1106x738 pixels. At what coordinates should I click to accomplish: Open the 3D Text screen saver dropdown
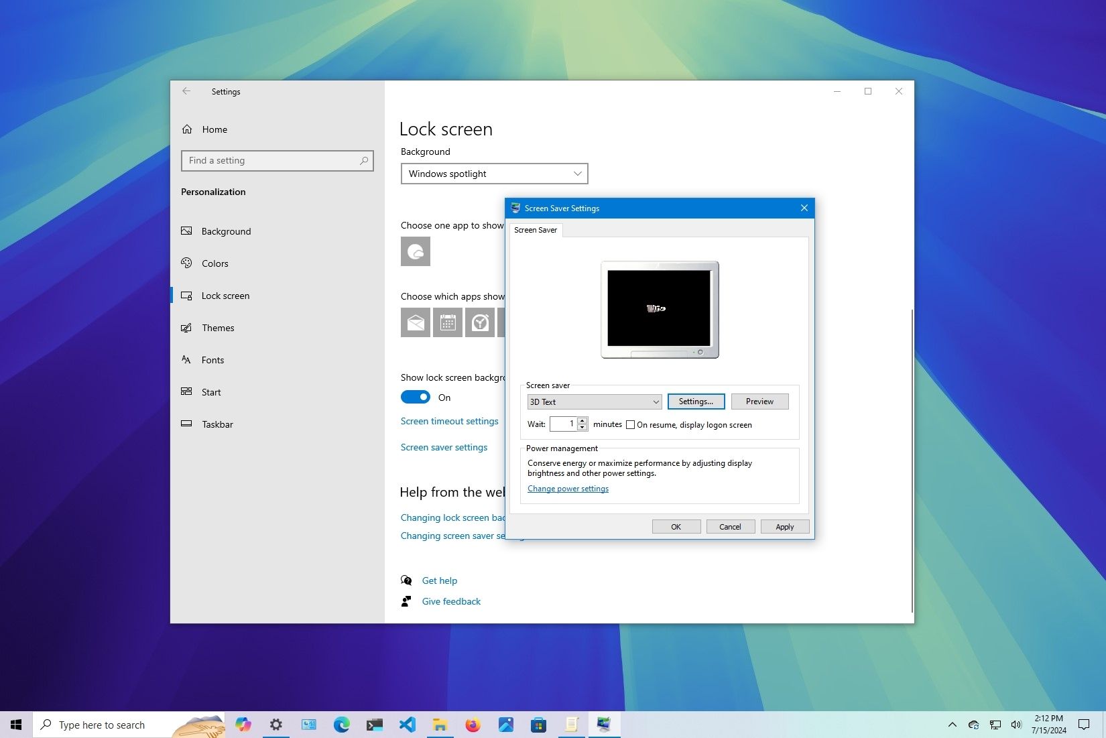coord(593,402)
